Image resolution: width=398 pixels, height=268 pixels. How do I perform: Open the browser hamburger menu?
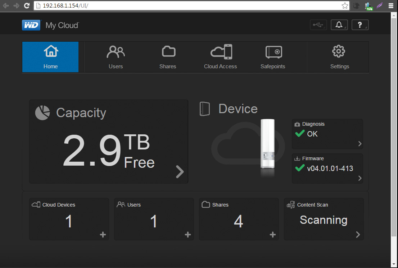391,6
